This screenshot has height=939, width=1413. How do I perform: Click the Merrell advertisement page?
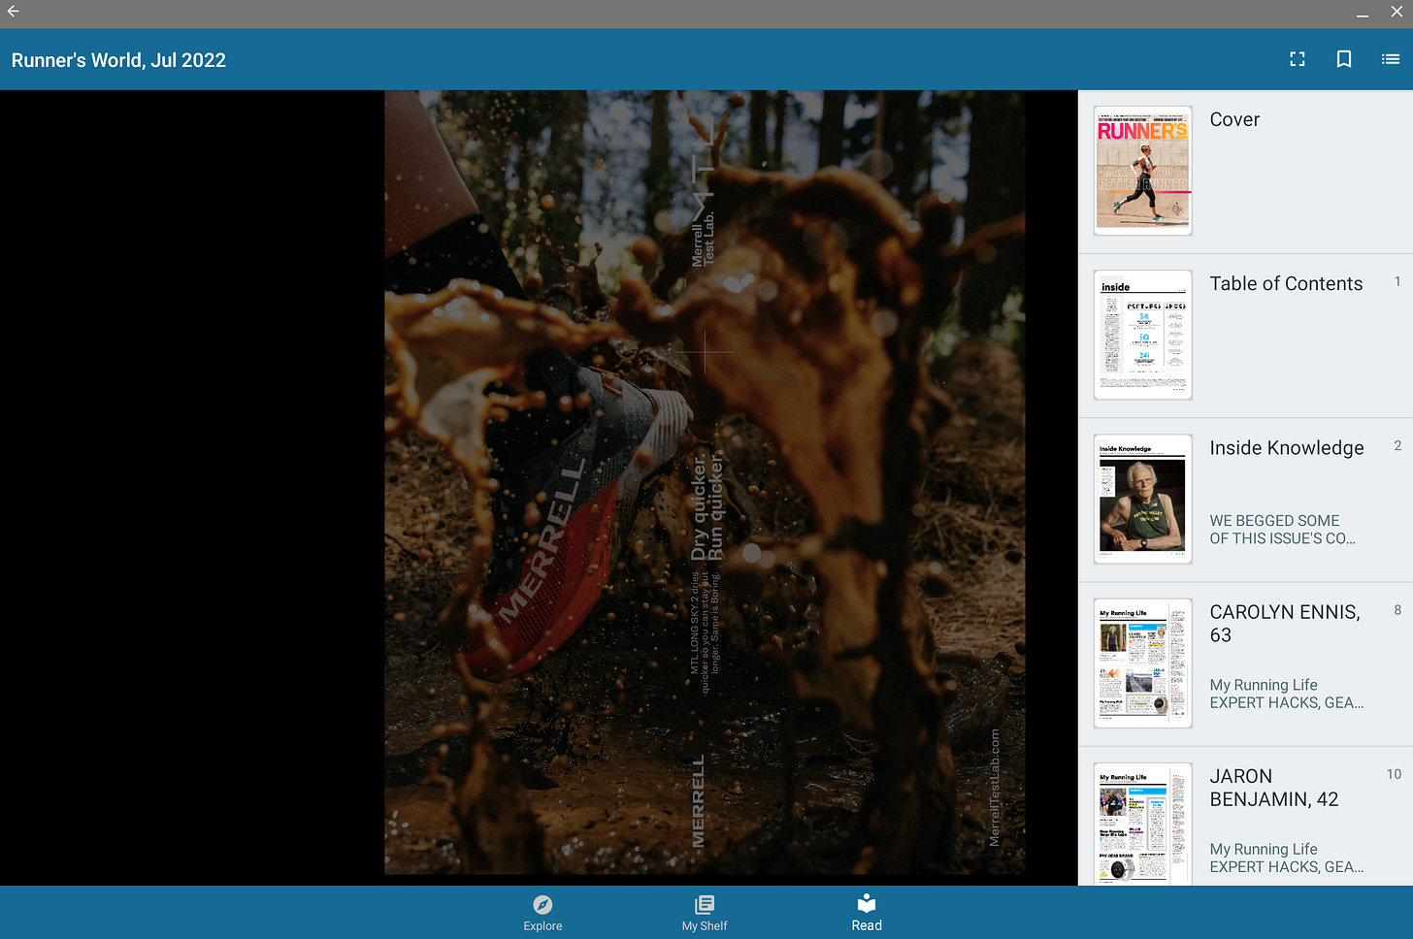pyautogui.click(x=705, y=482)
